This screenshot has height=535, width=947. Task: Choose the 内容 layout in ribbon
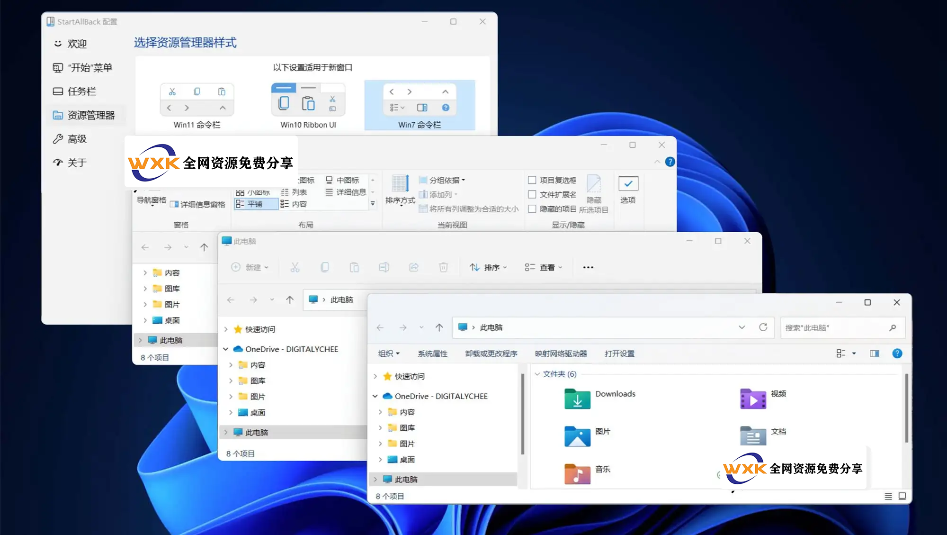click(294, 204)
